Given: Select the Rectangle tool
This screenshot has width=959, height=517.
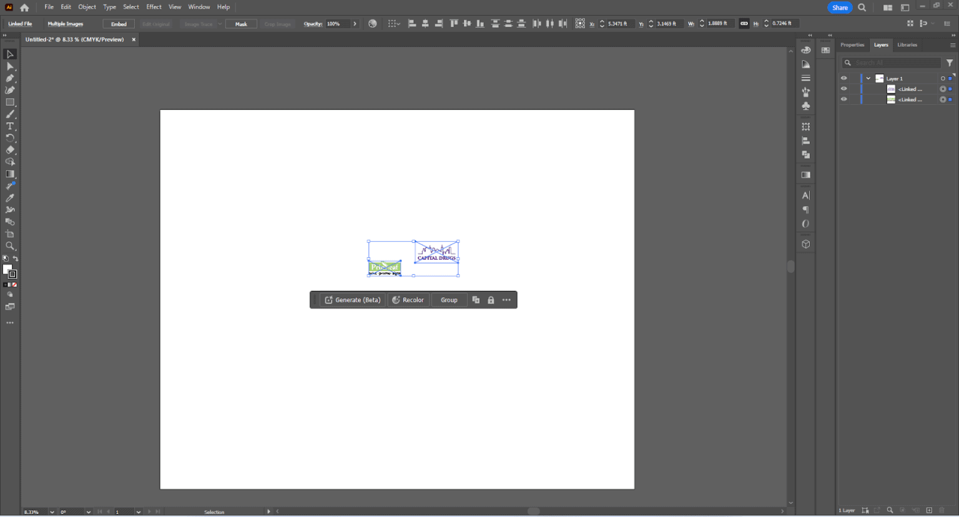Looking at the screenshot, I should pos(10,102).
